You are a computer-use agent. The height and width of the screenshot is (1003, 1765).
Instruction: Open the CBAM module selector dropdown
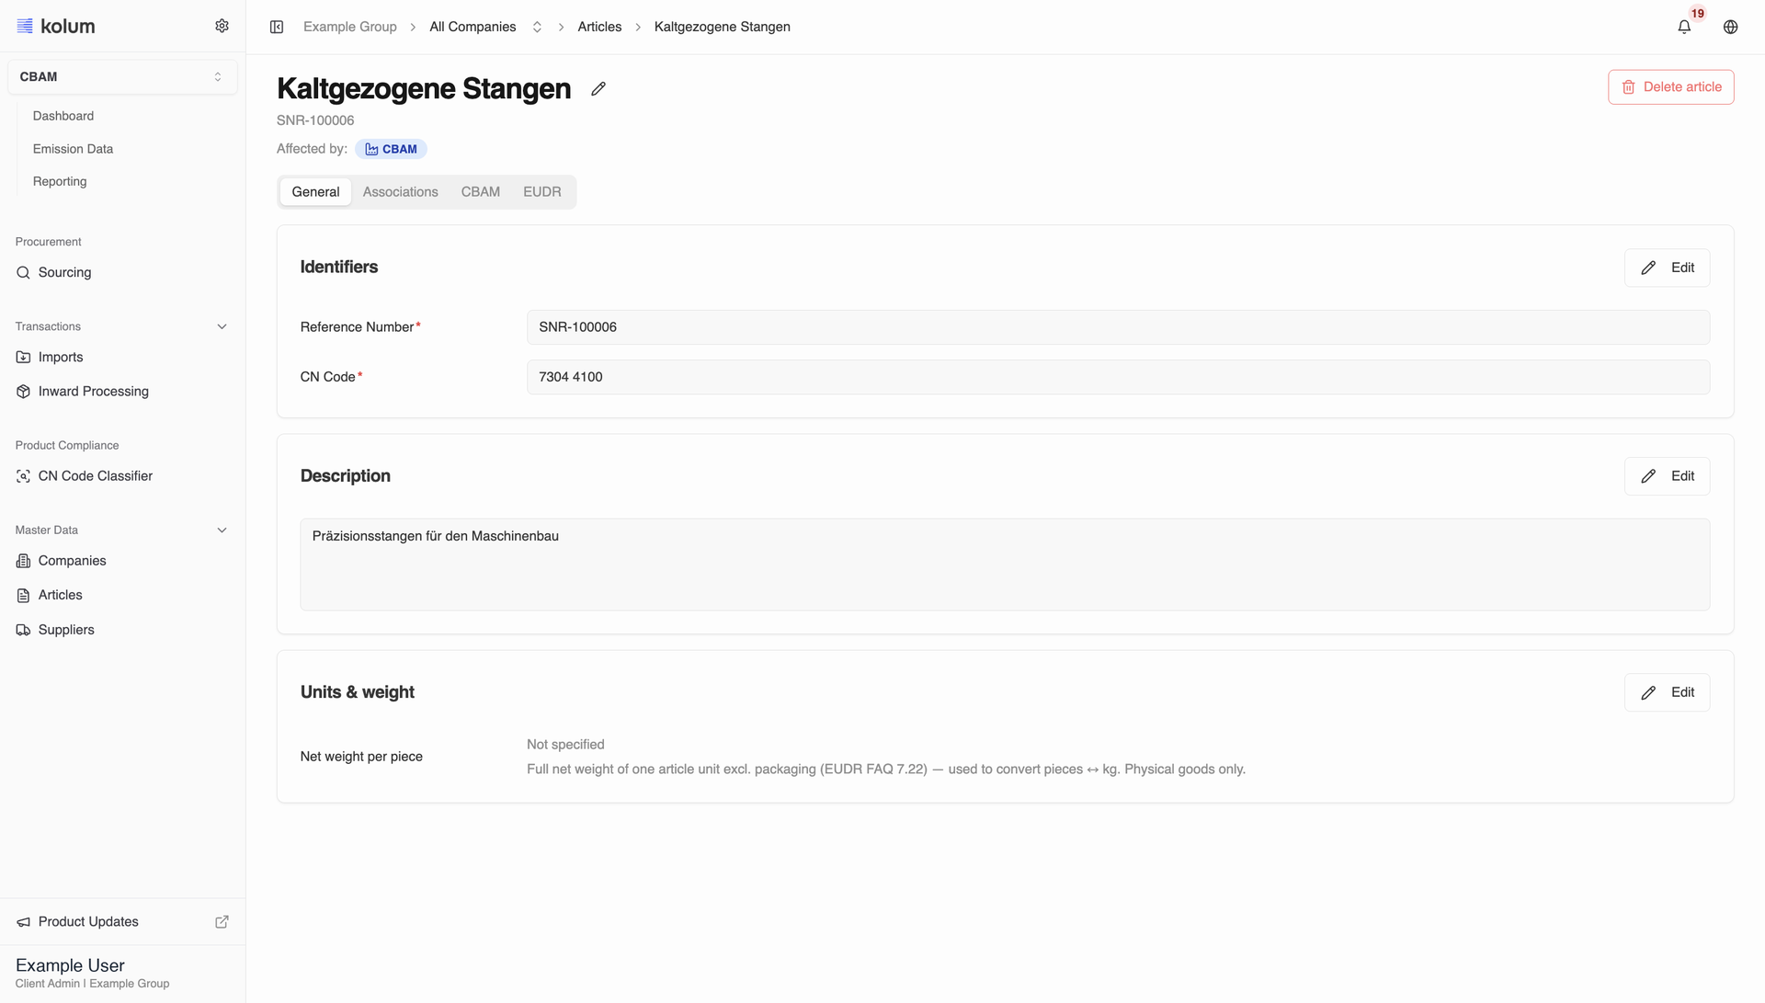[122, 77]
